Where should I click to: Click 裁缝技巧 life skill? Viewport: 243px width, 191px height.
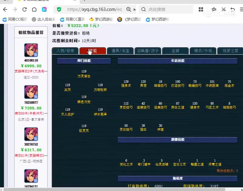tap(195, 85)
